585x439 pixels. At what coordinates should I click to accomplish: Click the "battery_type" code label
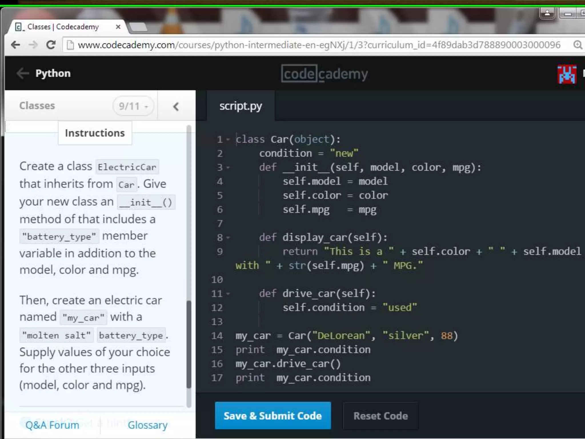(x=59, y=236)
